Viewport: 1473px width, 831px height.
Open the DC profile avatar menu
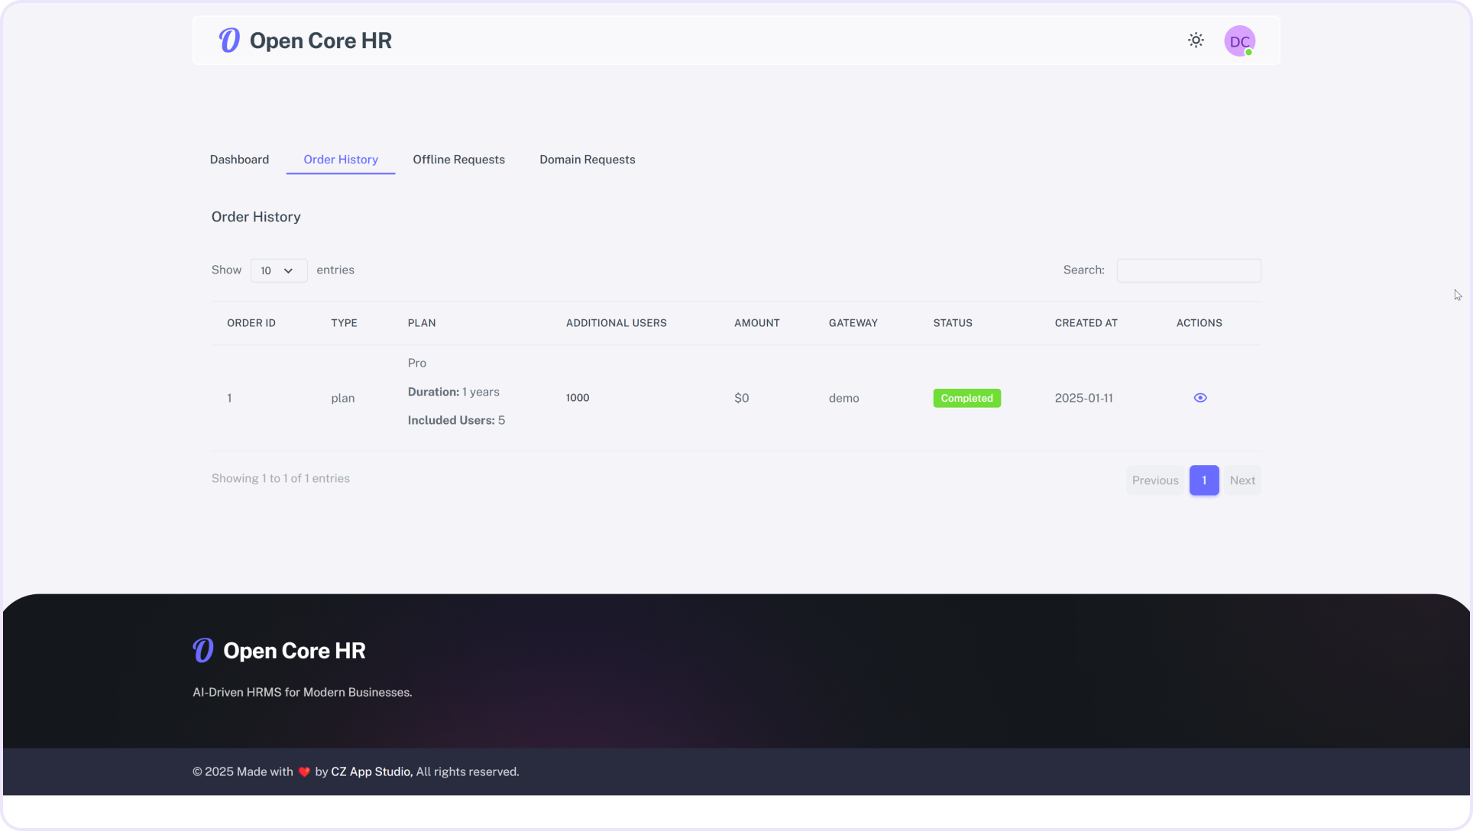click(x=1239, y=40)
